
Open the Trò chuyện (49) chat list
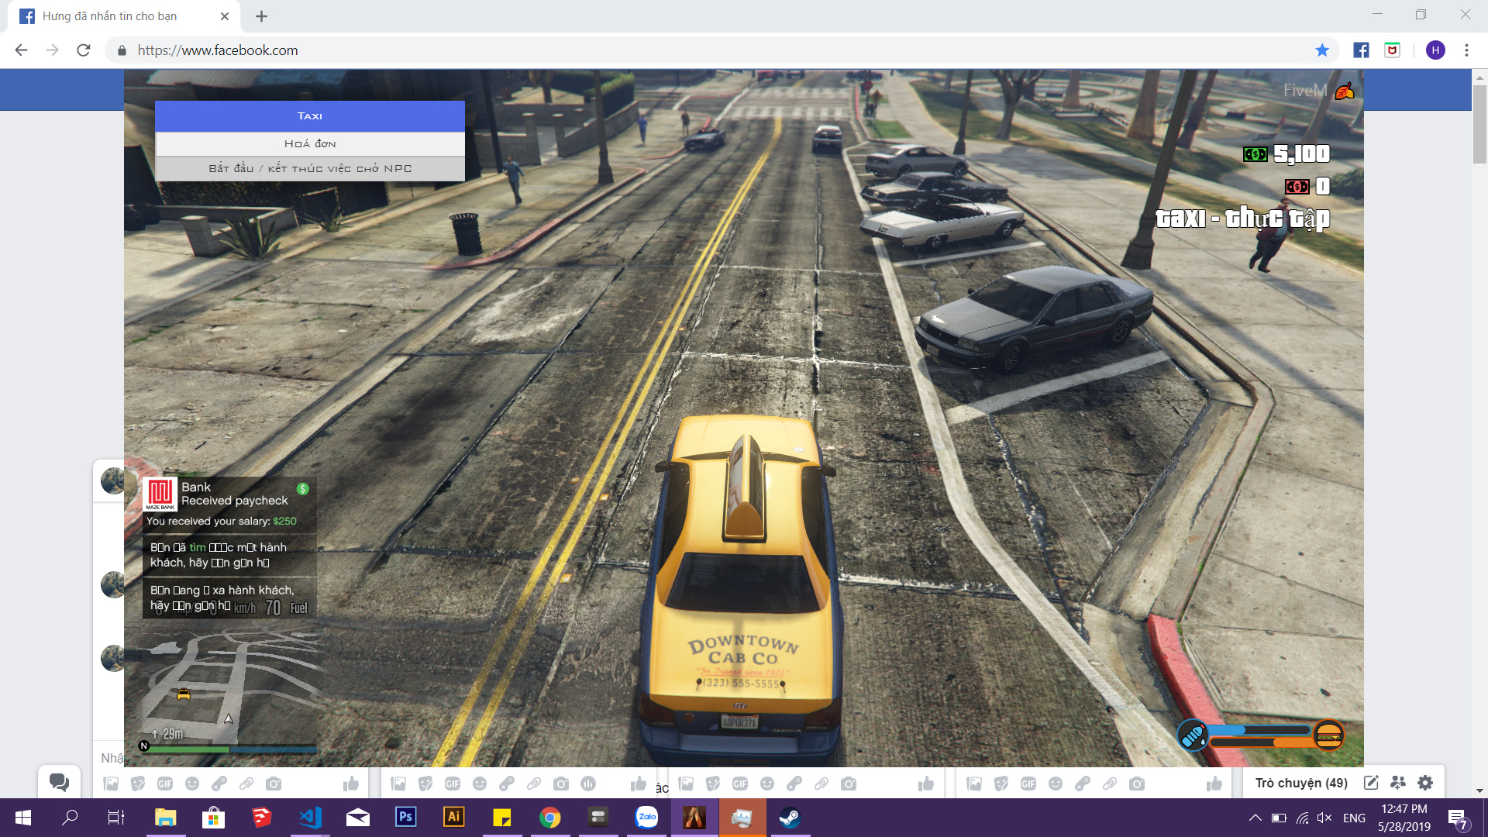(1301, 783)
